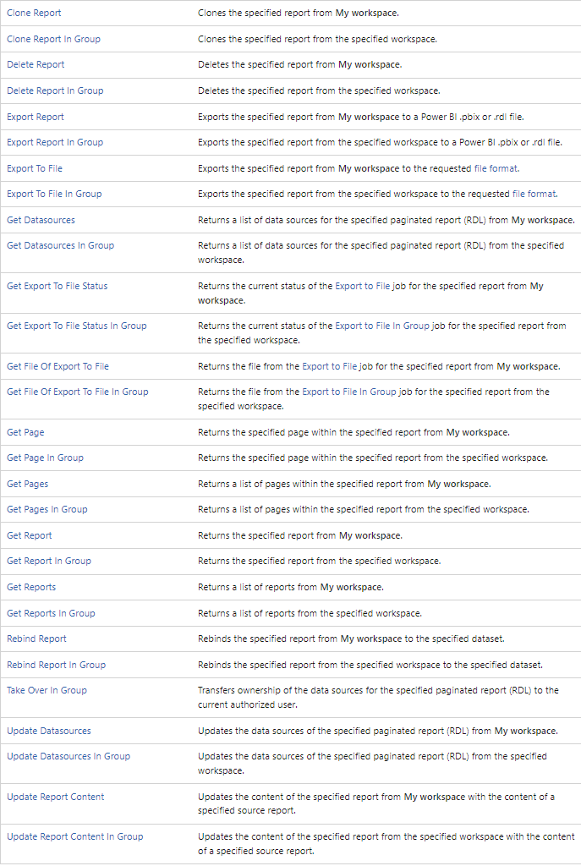
Task: Open the Rebind Report In Group link
Action: coord(56,665)
